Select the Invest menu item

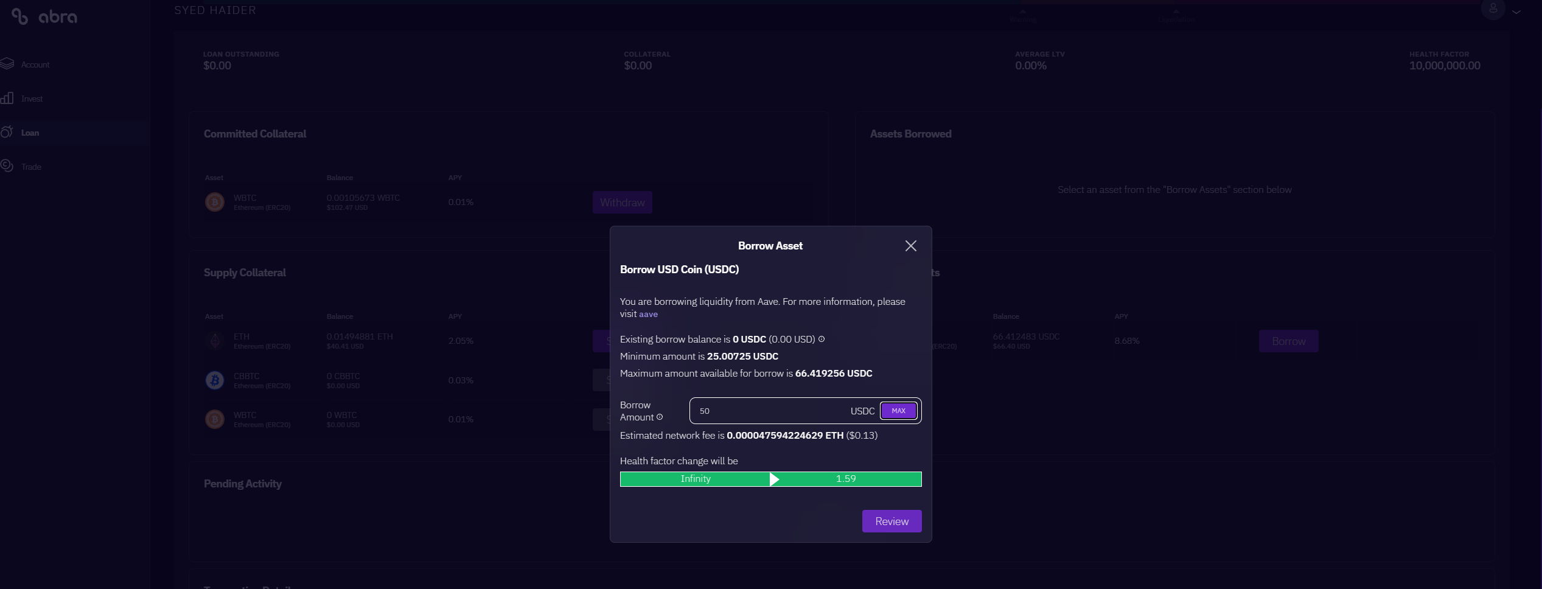click(32, 99)
